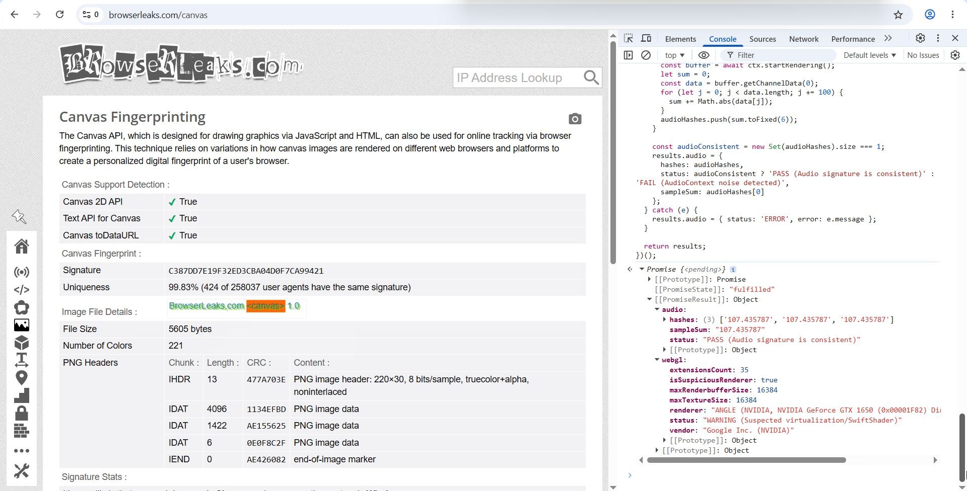967x491 pixels.
Task: Select DevTools inspect element icon
Action: [628, 39]
